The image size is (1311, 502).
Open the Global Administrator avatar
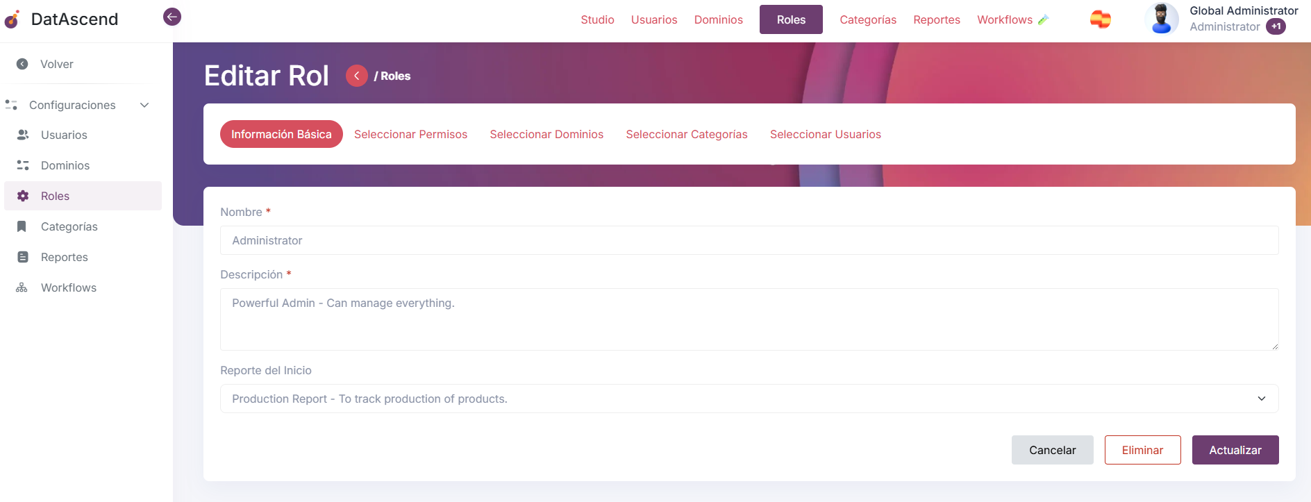tap(1161, 19)
